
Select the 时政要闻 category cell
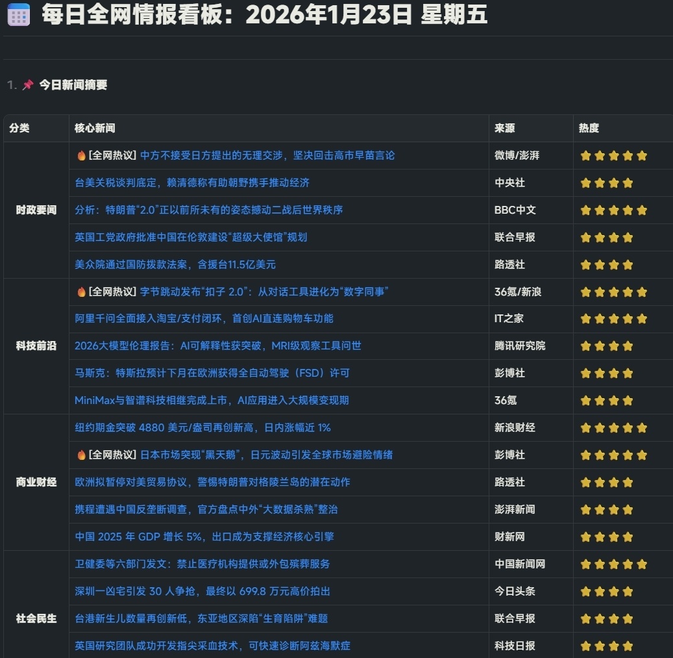[36, 210]
